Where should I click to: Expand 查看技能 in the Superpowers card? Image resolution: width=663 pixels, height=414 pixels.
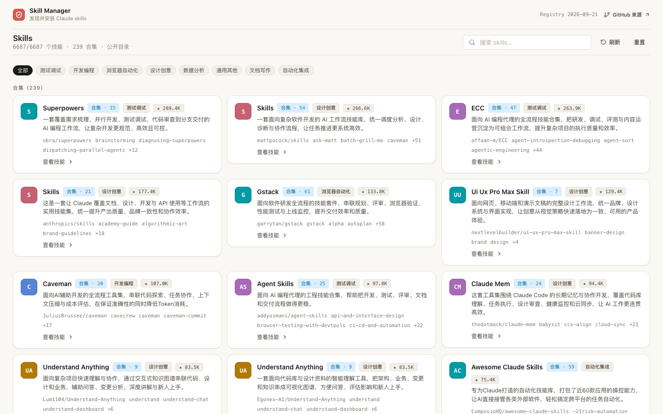coord(58,162)
